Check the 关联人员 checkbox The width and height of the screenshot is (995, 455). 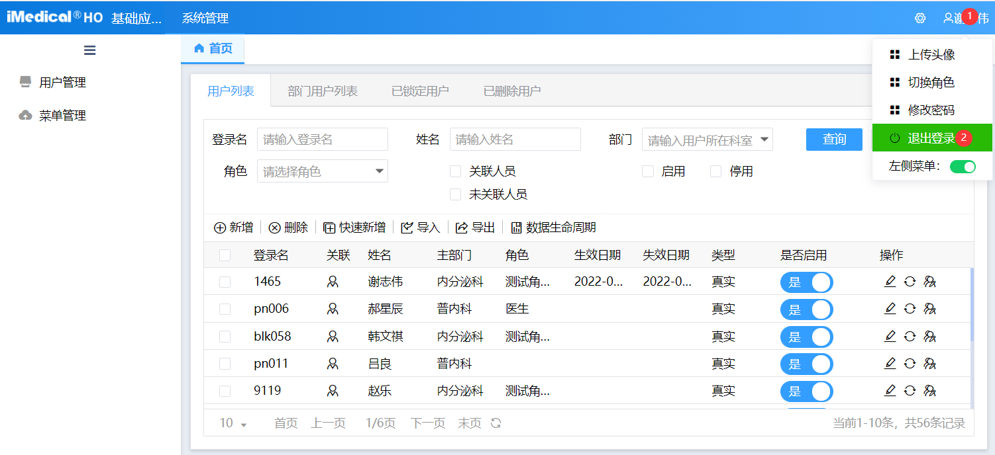click(455, 172)
